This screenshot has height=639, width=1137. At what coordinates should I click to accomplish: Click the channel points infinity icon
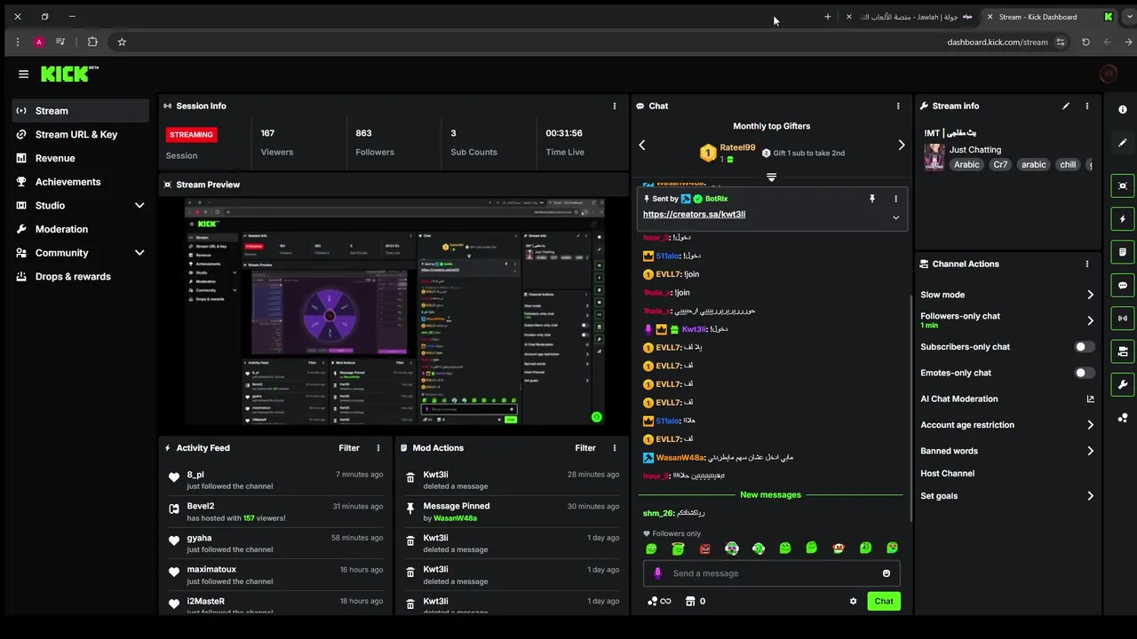[659, 602]
